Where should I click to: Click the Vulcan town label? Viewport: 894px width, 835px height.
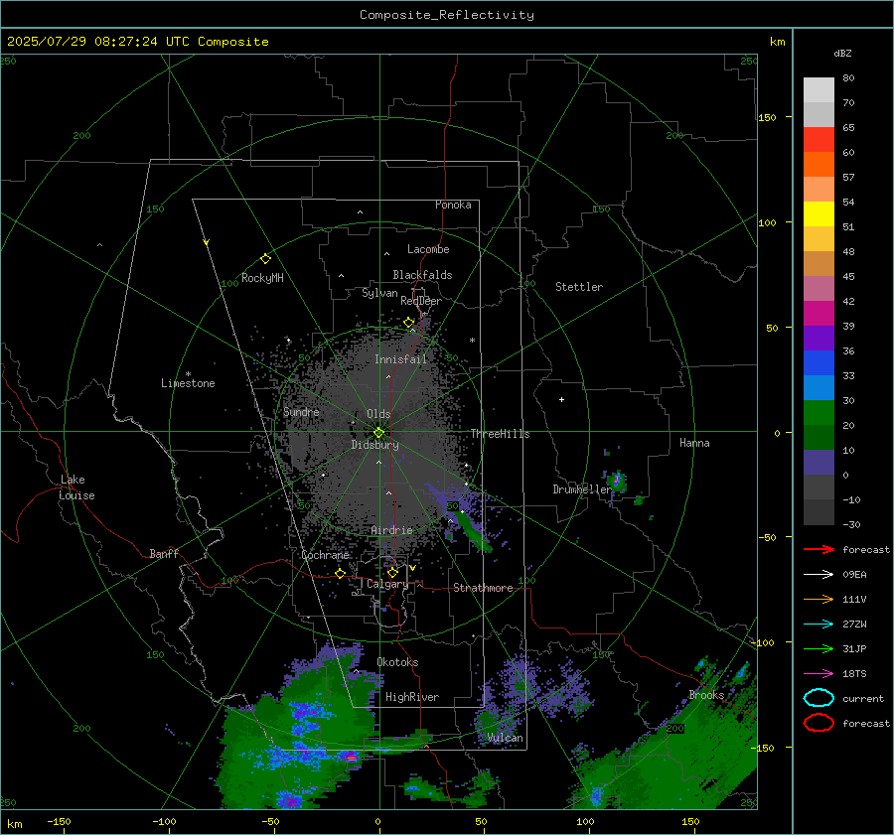[506, 738]
